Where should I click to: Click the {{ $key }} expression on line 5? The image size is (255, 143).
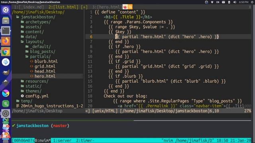[120, 32]
